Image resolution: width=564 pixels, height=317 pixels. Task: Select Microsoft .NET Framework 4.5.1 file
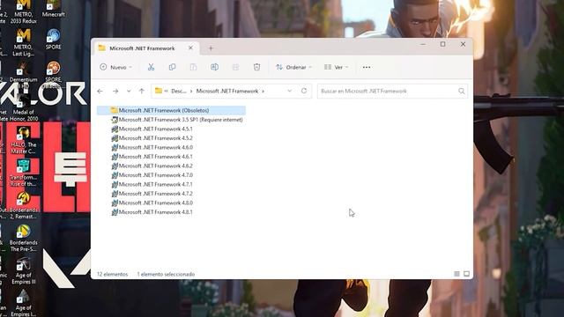152,129
